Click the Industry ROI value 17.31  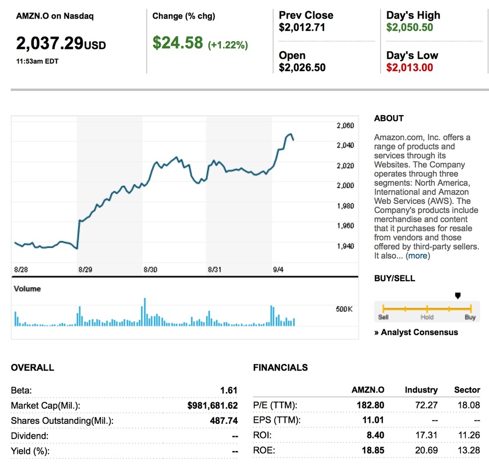426,435
